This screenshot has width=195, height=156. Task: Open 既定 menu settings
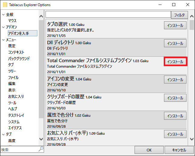pyautogui.click(x=12, y=46)
